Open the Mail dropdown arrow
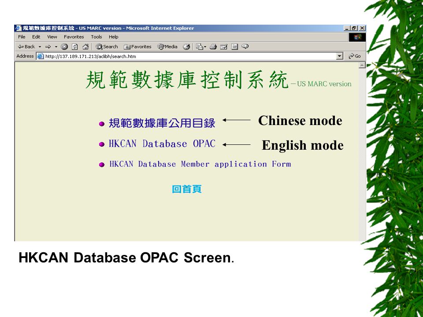Image resolution: width=423 pixels, height=317 pixels. (205, 47)
